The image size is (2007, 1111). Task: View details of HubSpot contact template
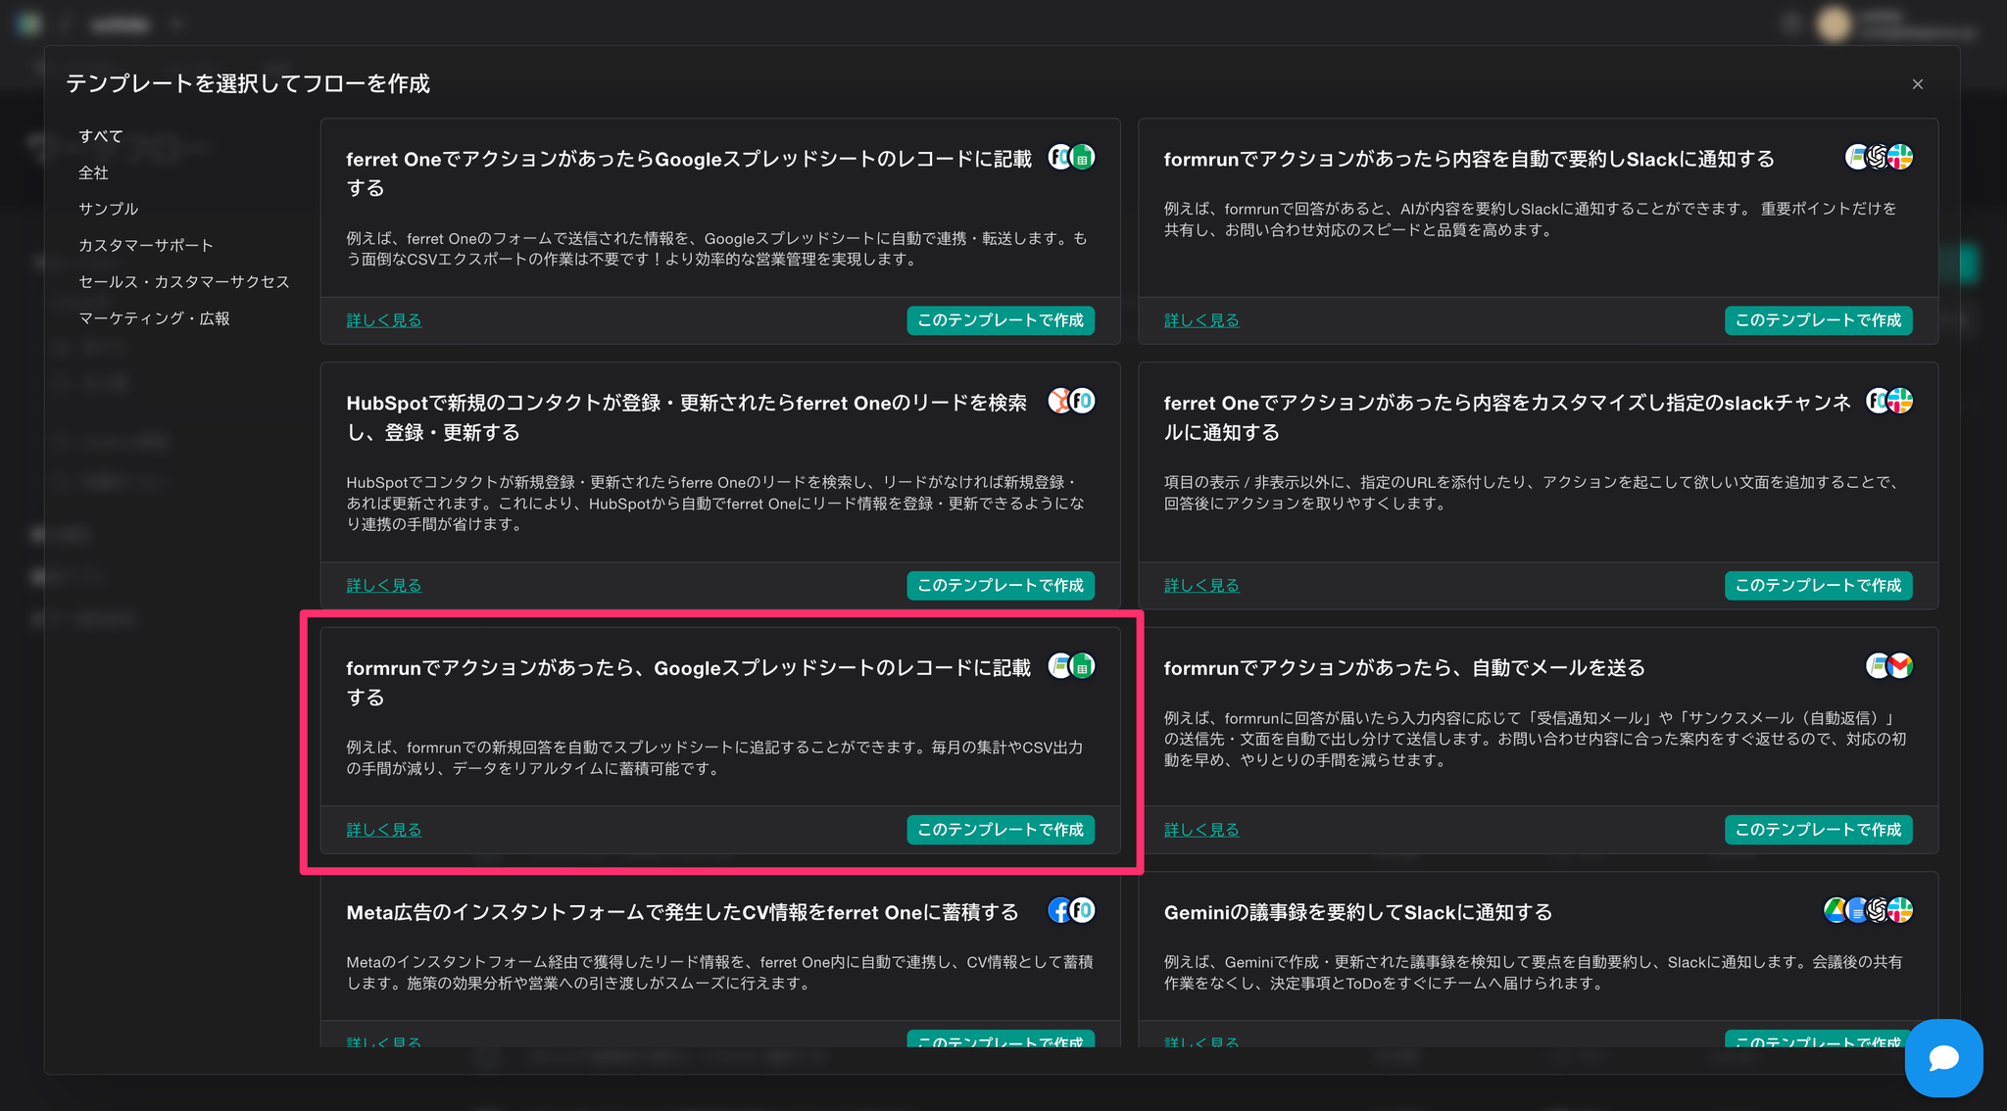pyautogui.click(x=383, y=585)
